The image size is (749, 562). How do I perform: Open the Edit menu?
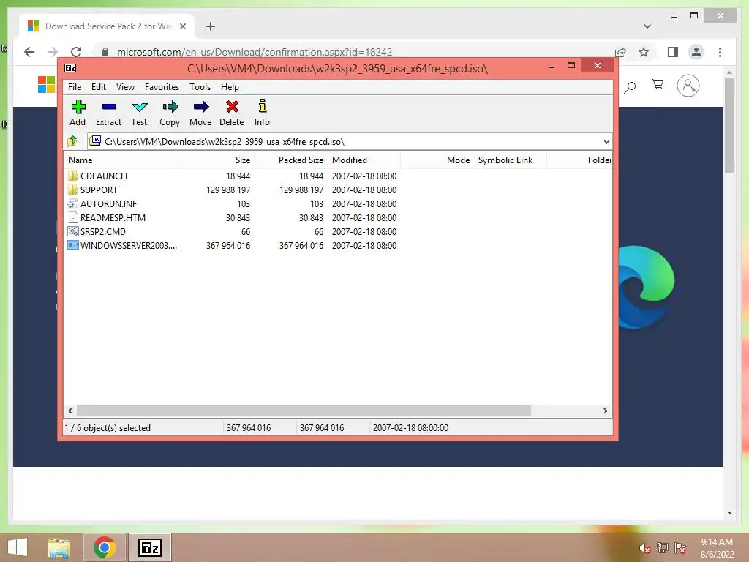pos(99,87)
